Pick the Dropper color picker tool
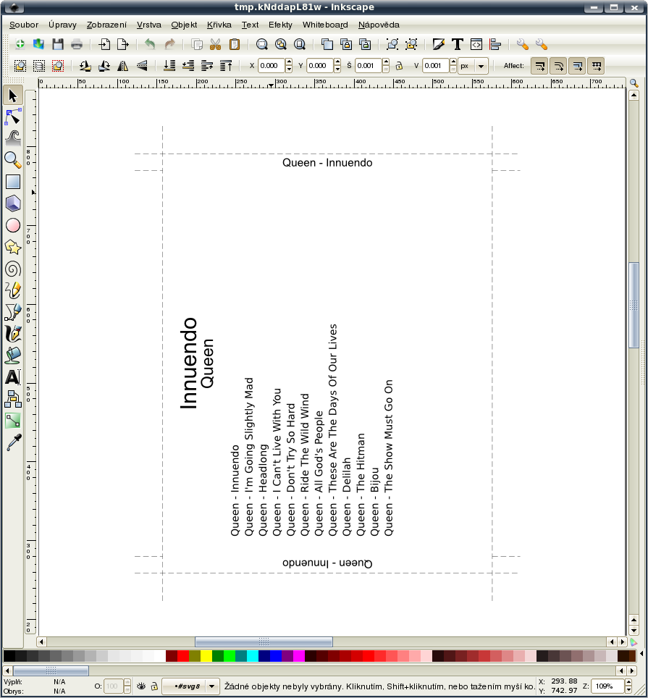This screenshot has width=648, height=698. click(13, 442)
